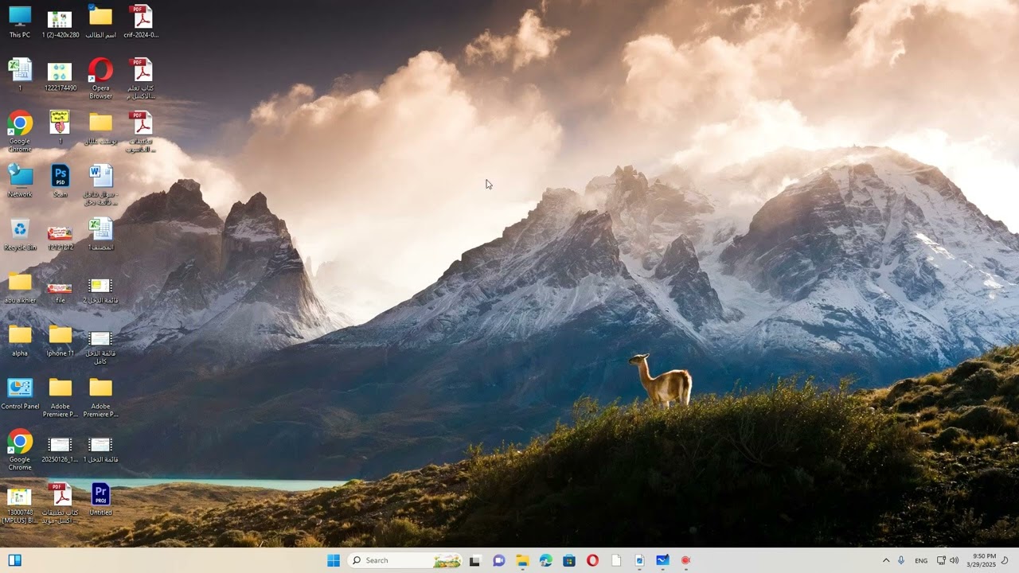Launch the Opera Browser shortcut on desktop
The height and width of the screenshot is (573, 1019).
click(x=100, y=78)
